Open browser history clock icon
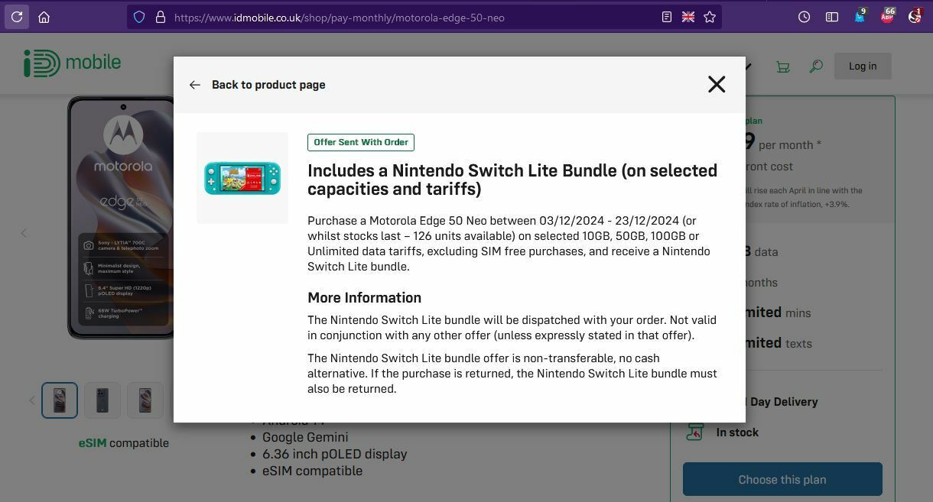 804,17
